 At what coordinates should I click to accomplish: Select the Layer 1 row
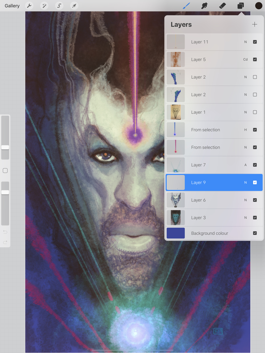click(214, 112)
